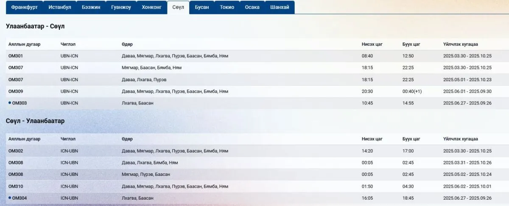Click days Даваа, Лхагва, Бямба, Ням
Screen dimensions: 509x206
coord(150,163)
